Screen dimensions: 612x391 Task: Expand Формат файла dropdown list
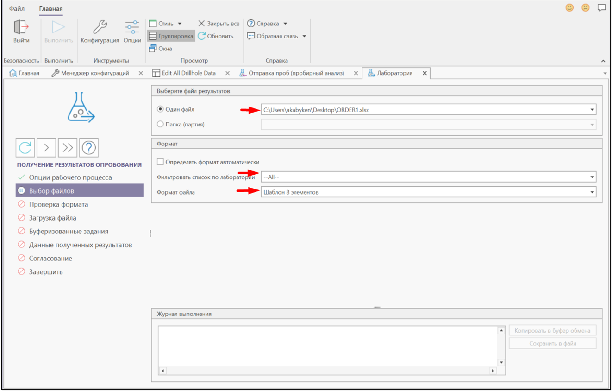(x=592, y=192)
